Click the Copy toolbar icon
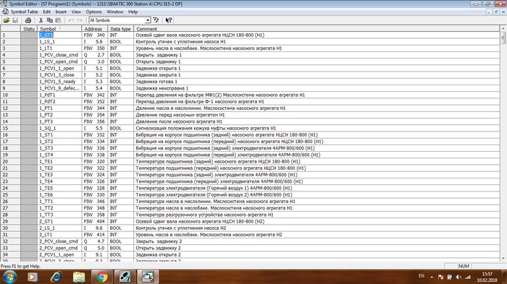The width and height of the screenshot is (507, 284). point(49,20)
